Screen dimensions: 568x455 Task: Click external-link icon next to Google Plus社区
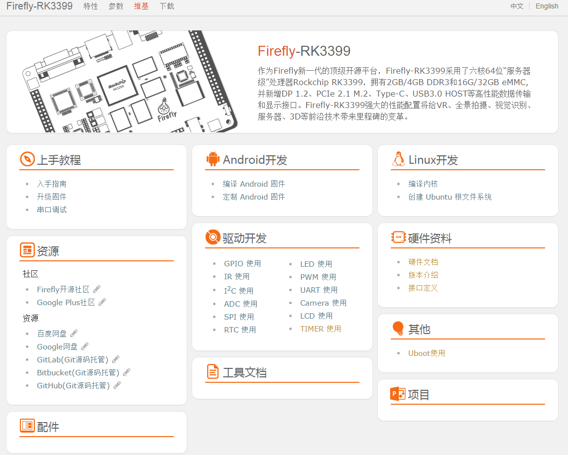pos(102,302)
